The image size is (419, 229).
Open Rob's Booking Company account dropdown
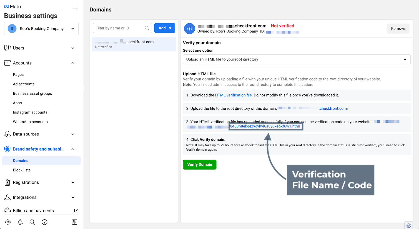tap(41, 29)
